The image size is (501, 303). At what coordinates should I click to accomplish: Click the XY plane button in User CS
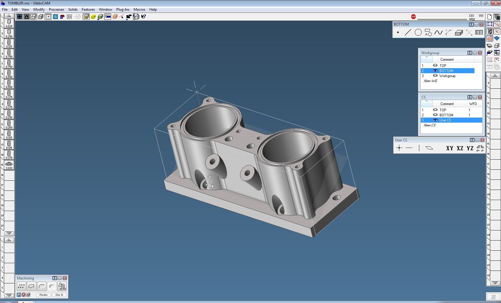(x=450, y=148)
